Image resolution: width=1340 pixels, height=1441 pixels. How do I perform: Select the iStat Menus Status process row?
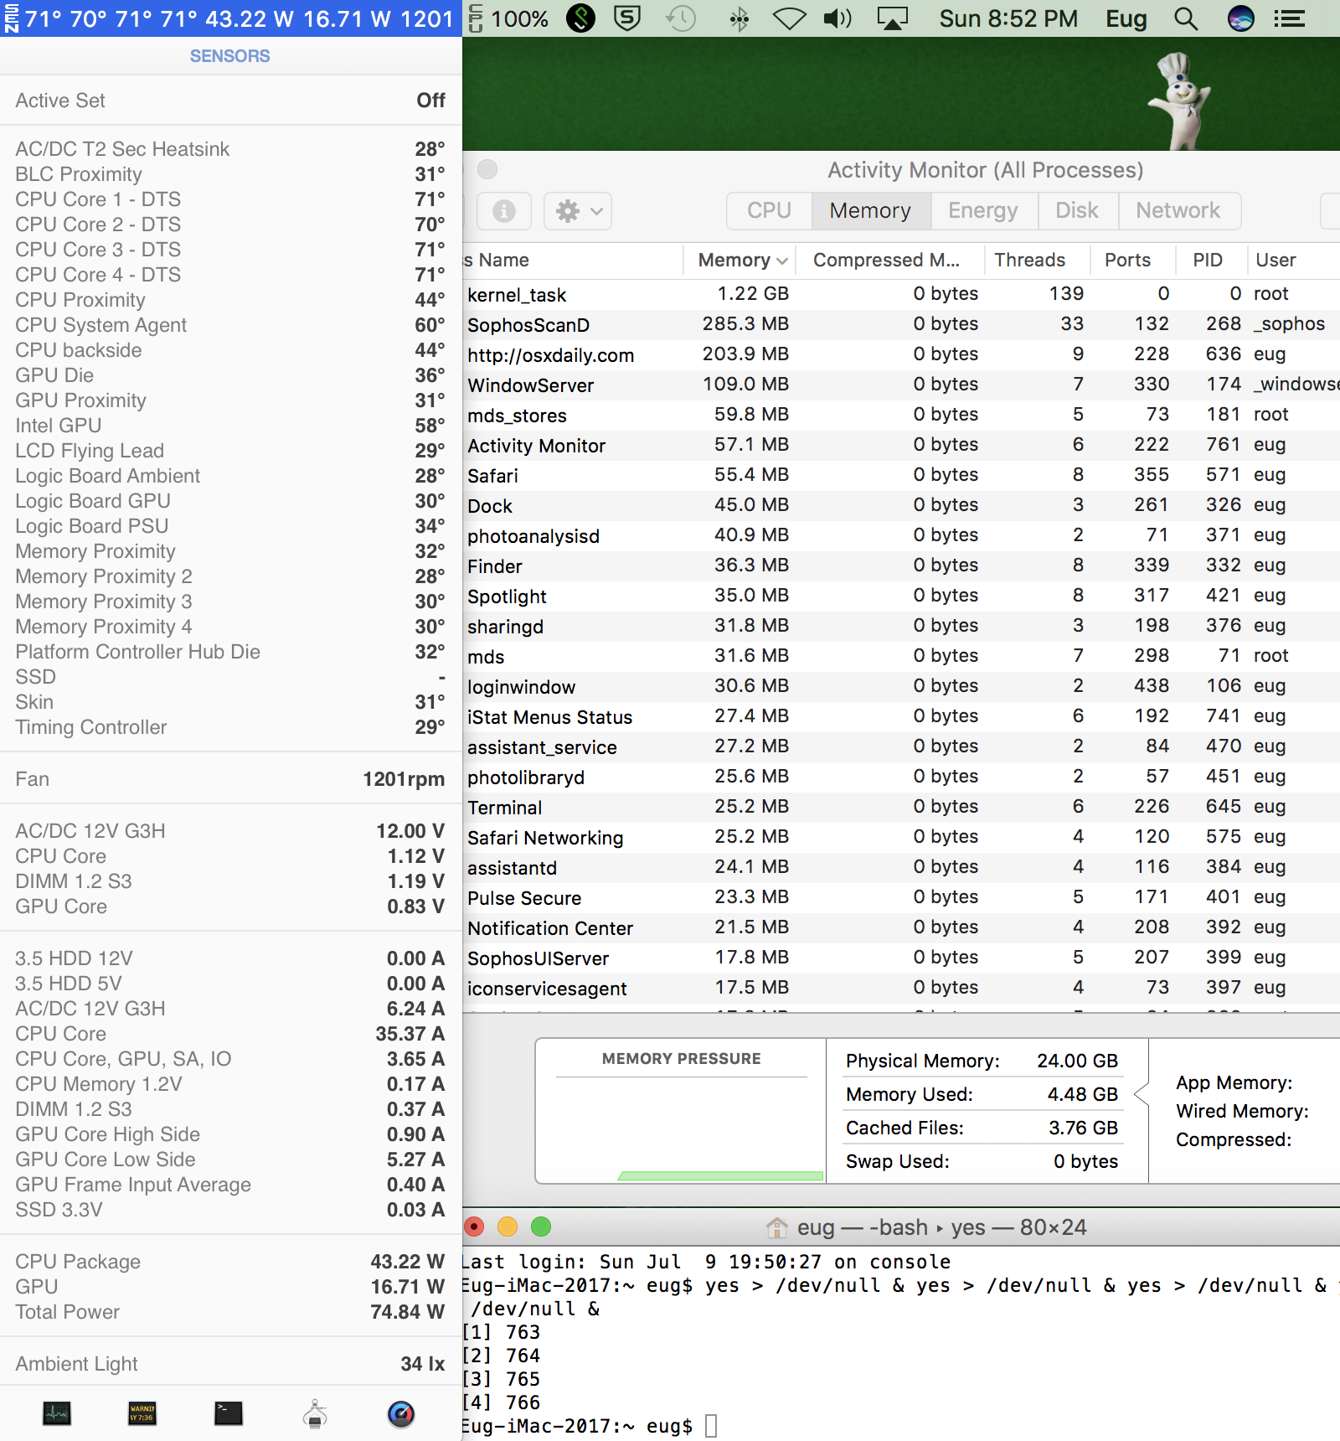tap(901, 716)
